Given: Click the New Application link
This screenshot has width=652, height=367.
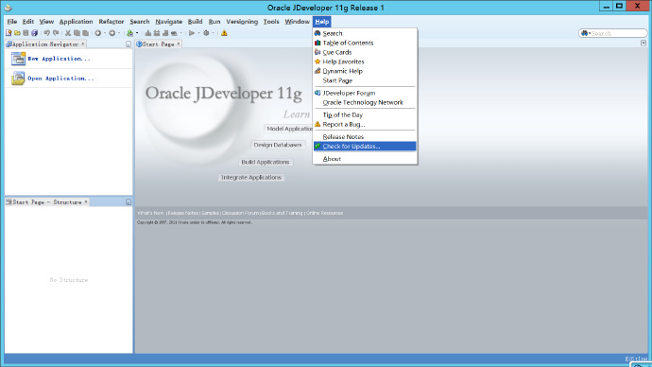Looking at the screenshot, I should [59, 59].
